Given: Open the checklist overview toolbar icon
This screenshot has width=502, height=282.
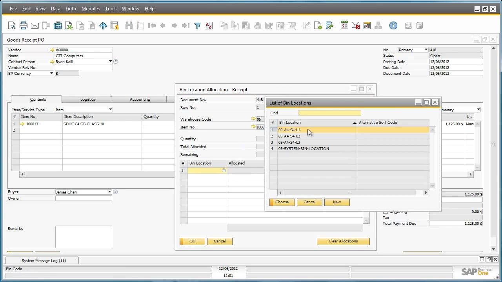Looking at the screenshot, I should pyautogui.click(x=344, y=26).
